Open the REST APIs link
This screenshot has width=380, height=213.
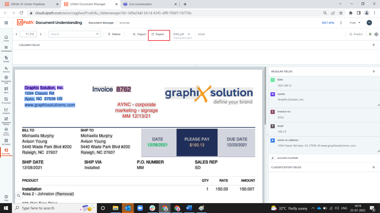click(328, 23)
